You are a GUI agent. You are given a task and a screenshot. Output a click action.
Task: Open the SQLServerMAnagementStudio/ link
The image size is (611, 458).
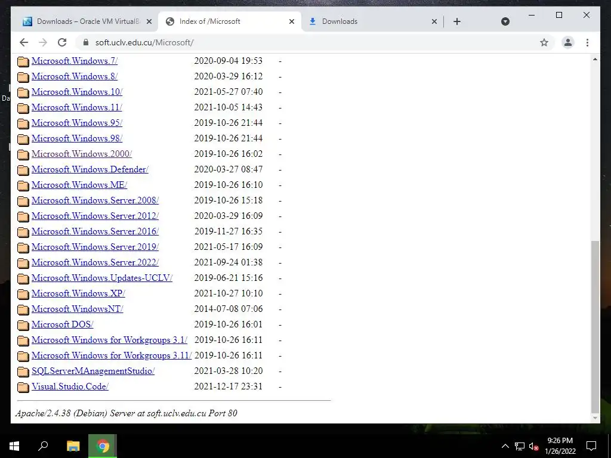click(93, 371)
